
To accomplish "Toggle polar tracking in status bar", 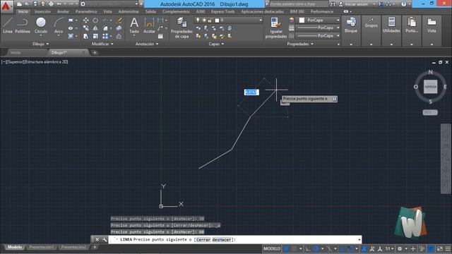I will pos(316,248).
